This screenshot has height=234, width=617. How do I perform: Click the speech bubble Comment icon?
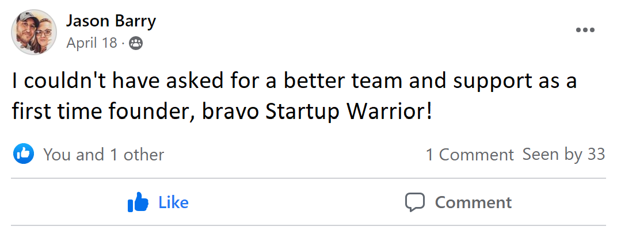click(x=414, y=202)
